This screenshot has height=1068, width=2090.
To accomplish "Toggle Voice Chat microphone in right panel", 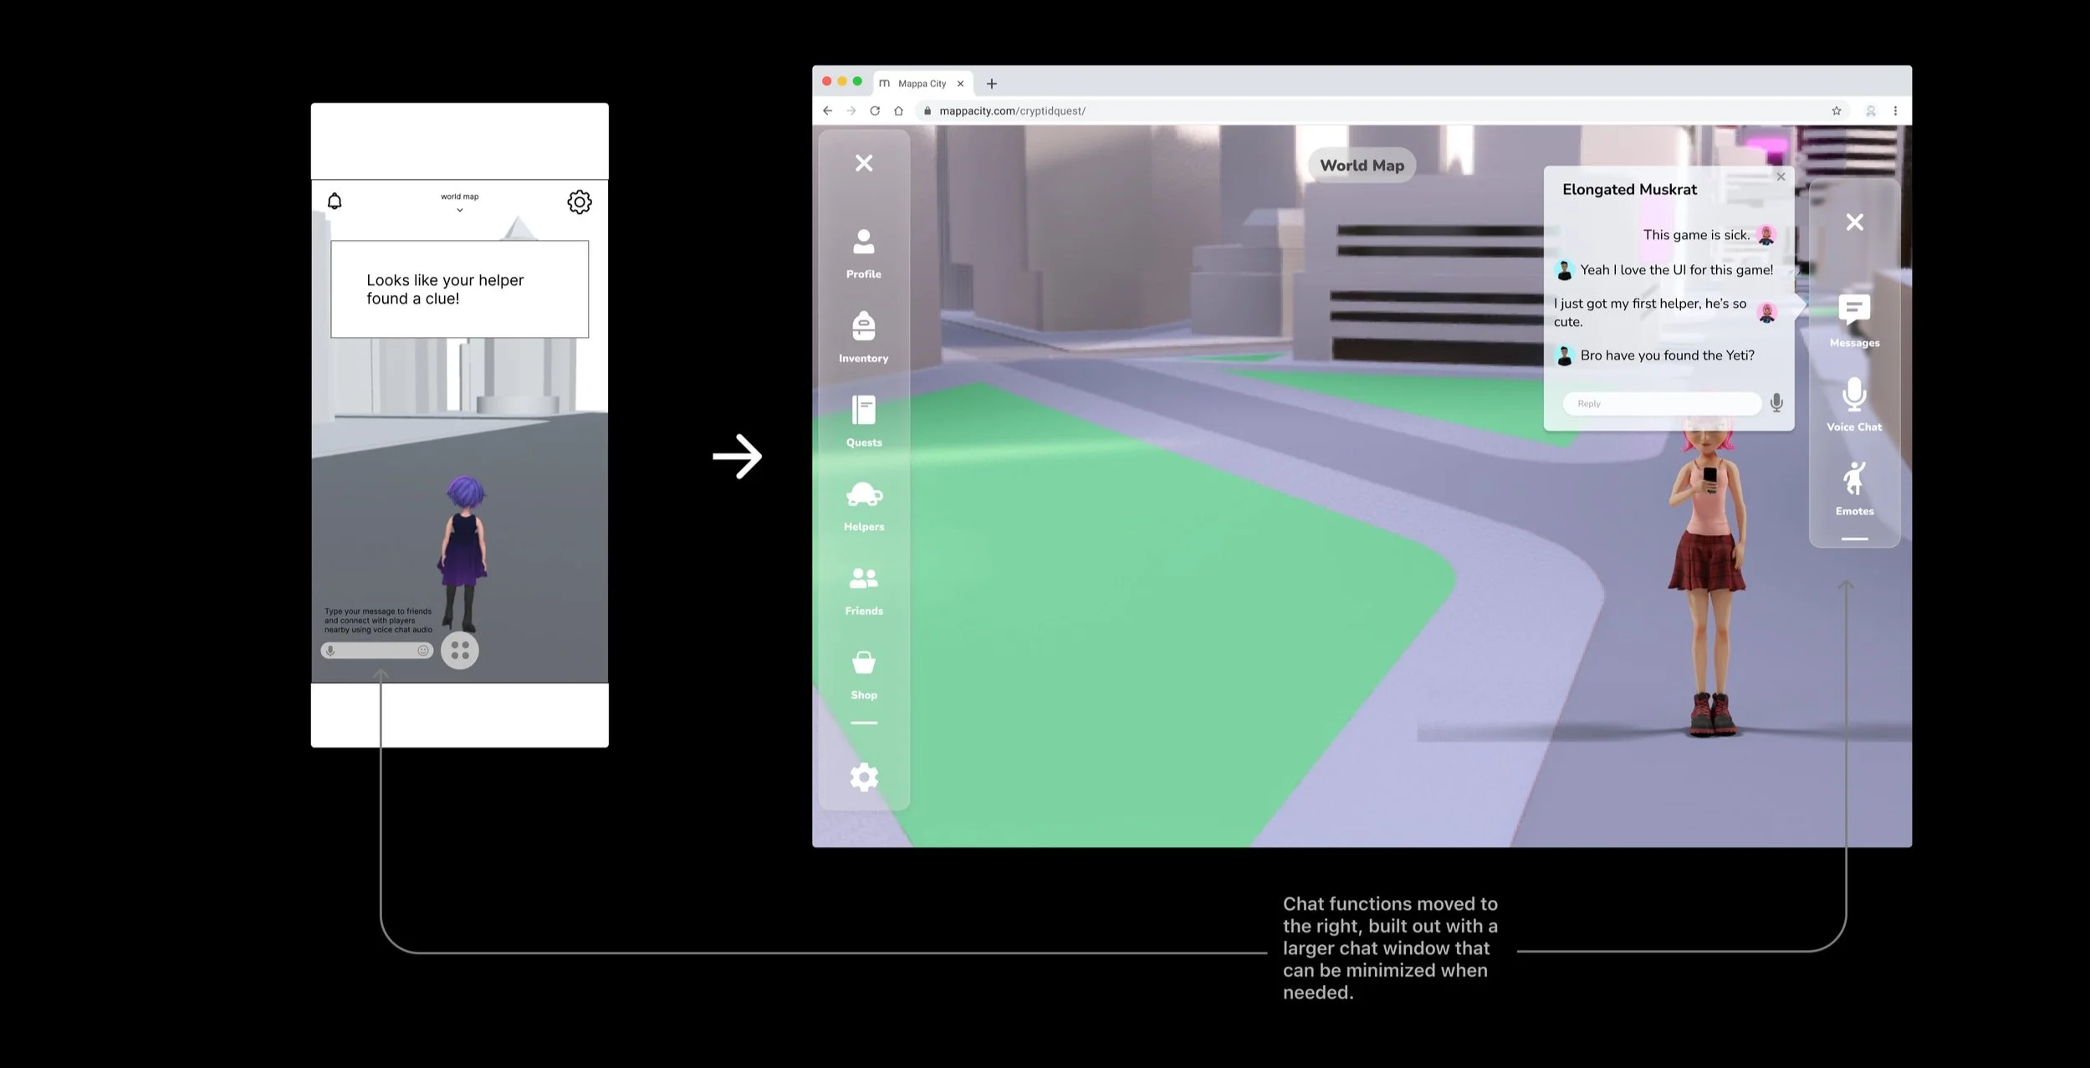I will click(x=1853, y=395).
